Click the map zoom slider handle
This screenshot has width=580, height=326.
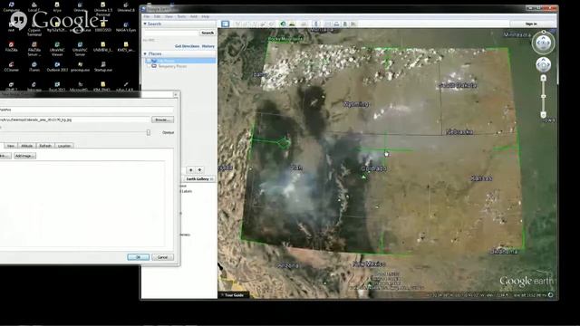pos(543,97)
